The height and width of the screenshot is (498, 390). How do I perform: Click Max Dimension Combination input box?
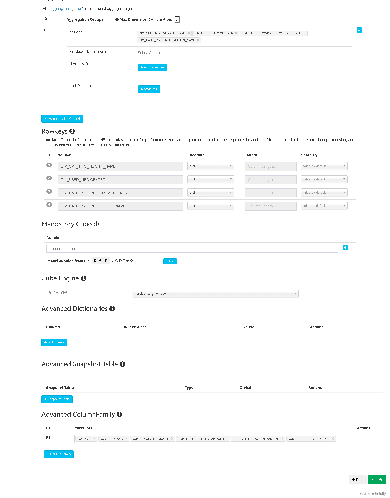pyautogui.click(x=177, y=19)
